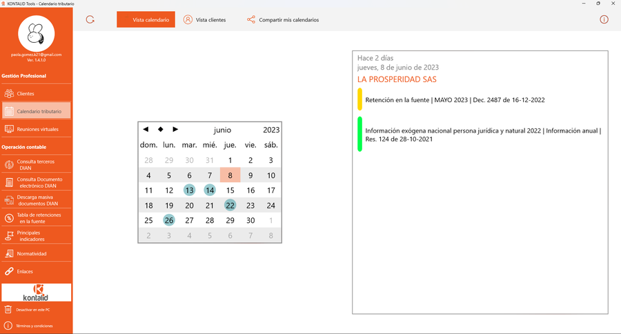Select June 15 in calendar
Image resolution: width=621 pixels, height=334 pixels.
230,190
